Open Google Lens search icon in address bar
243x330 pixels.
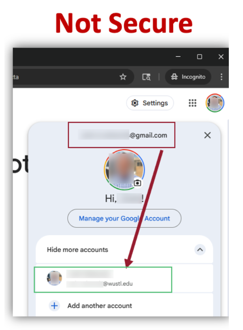click(x=146, y=77)
